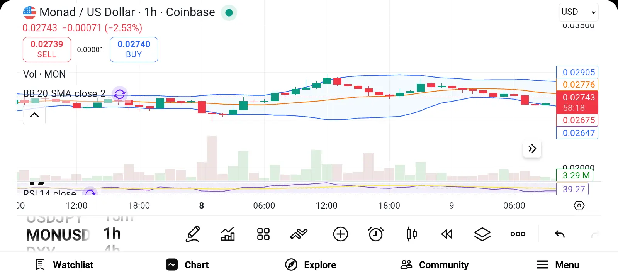Add a symbol with plus icon
618x278 pixels.
[340, 234]
